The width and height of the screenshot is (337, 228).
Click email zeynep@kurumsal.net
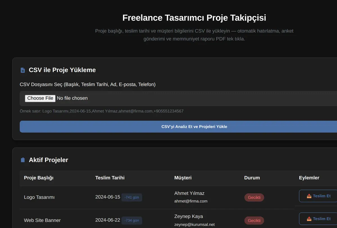click(194, 224)
